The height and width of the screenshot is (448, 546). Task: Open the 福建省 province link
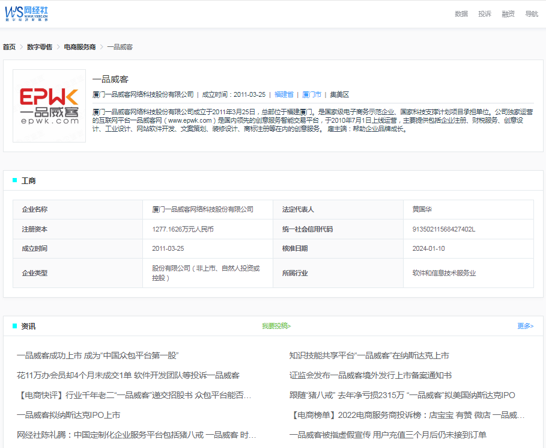284,94
